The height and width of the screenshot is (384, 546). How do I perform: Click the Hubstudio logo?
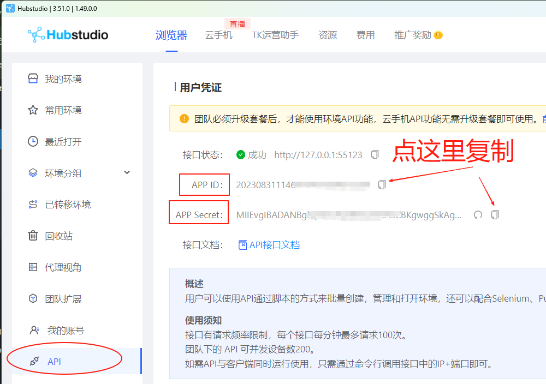68,34
